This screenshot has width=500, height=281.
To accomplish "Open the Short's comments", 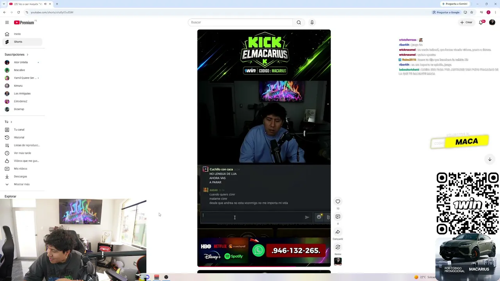I will (x=338, y=217).
